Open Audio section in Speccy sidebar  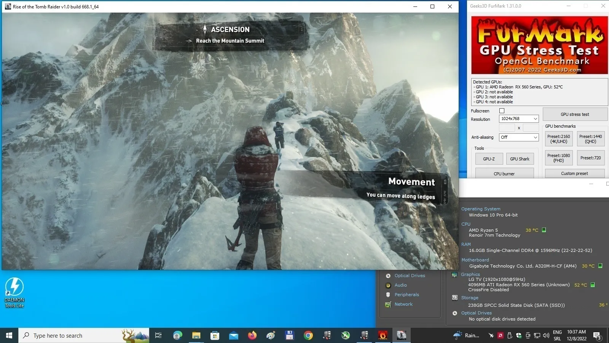(x=401, y=285)
